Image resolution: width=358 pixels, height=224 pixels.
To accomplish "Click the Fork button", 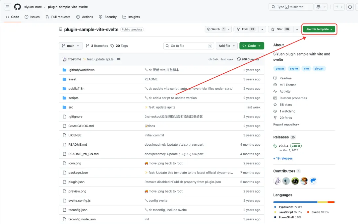I will (246, 29).
